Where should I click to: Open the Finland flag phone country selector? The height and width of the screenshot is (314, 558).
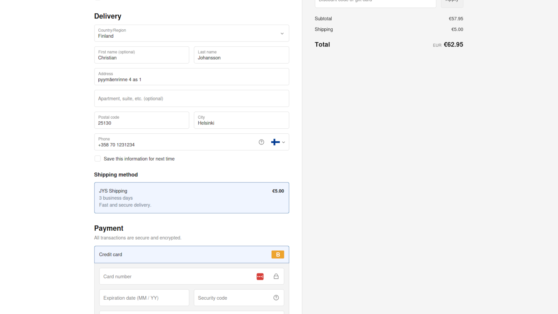coord(278,142)
